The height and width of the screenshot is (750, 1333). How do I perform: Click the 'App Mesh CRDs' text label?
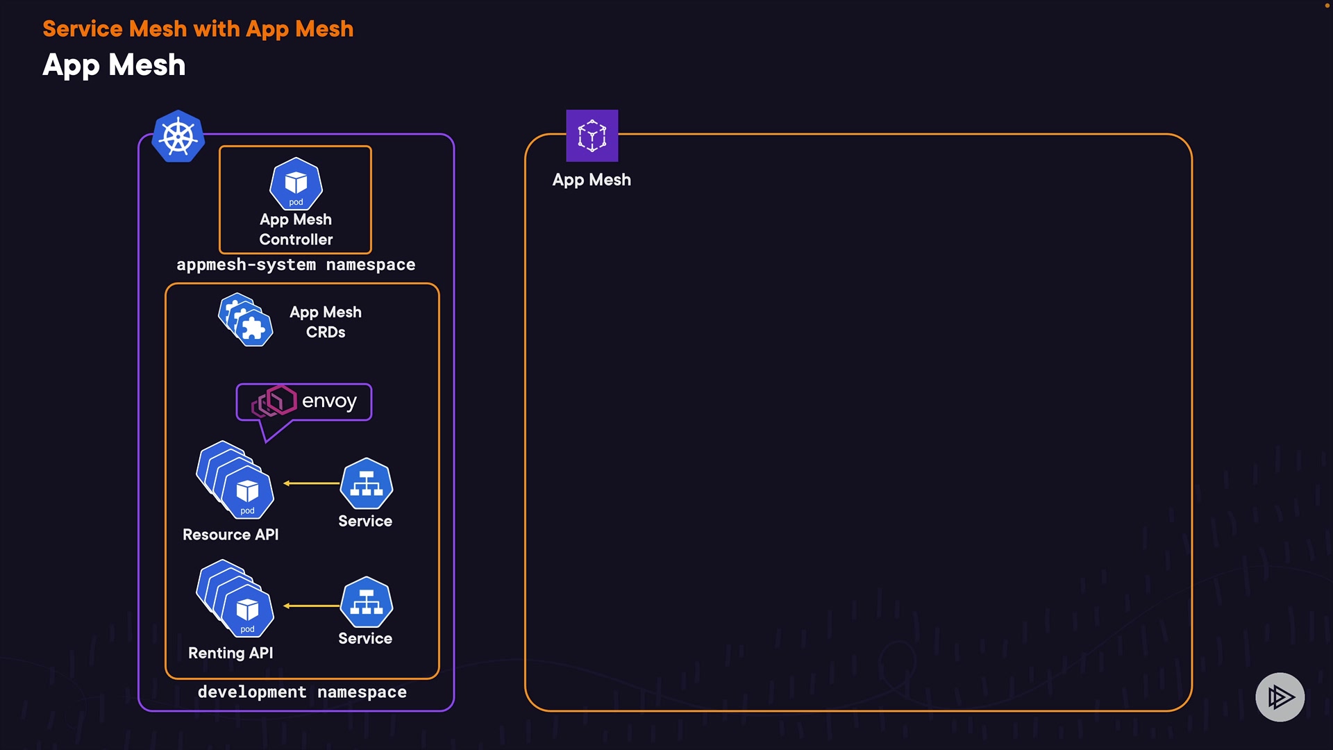pos(326,322)
